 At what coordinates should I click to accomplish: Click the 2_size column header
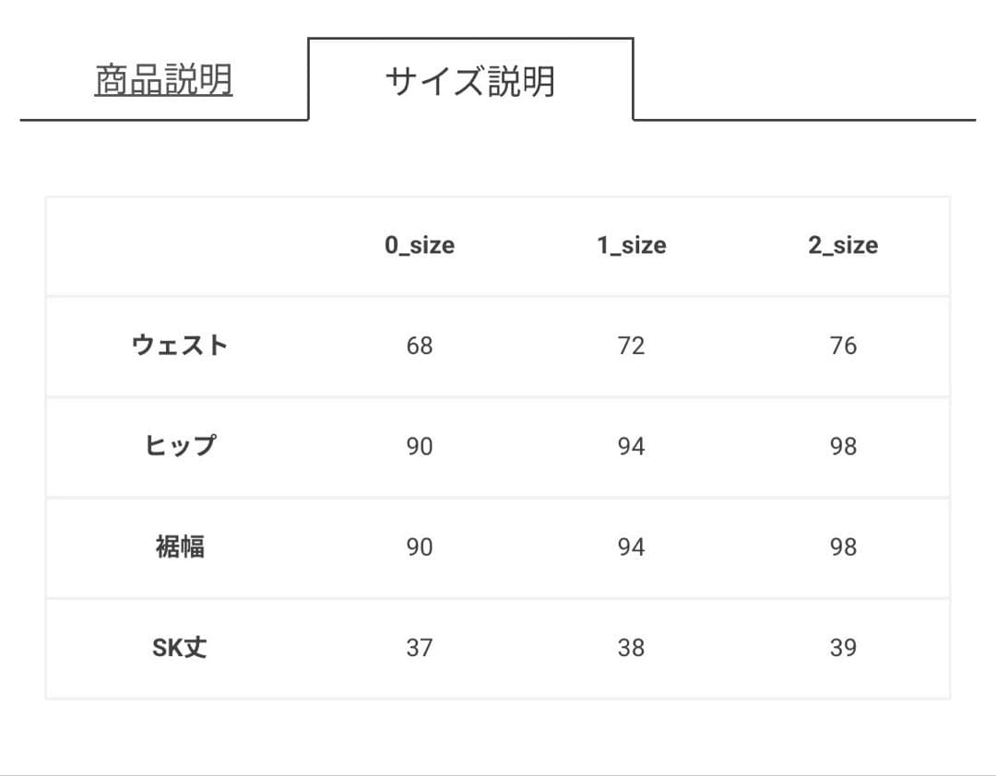pos(843,245)
